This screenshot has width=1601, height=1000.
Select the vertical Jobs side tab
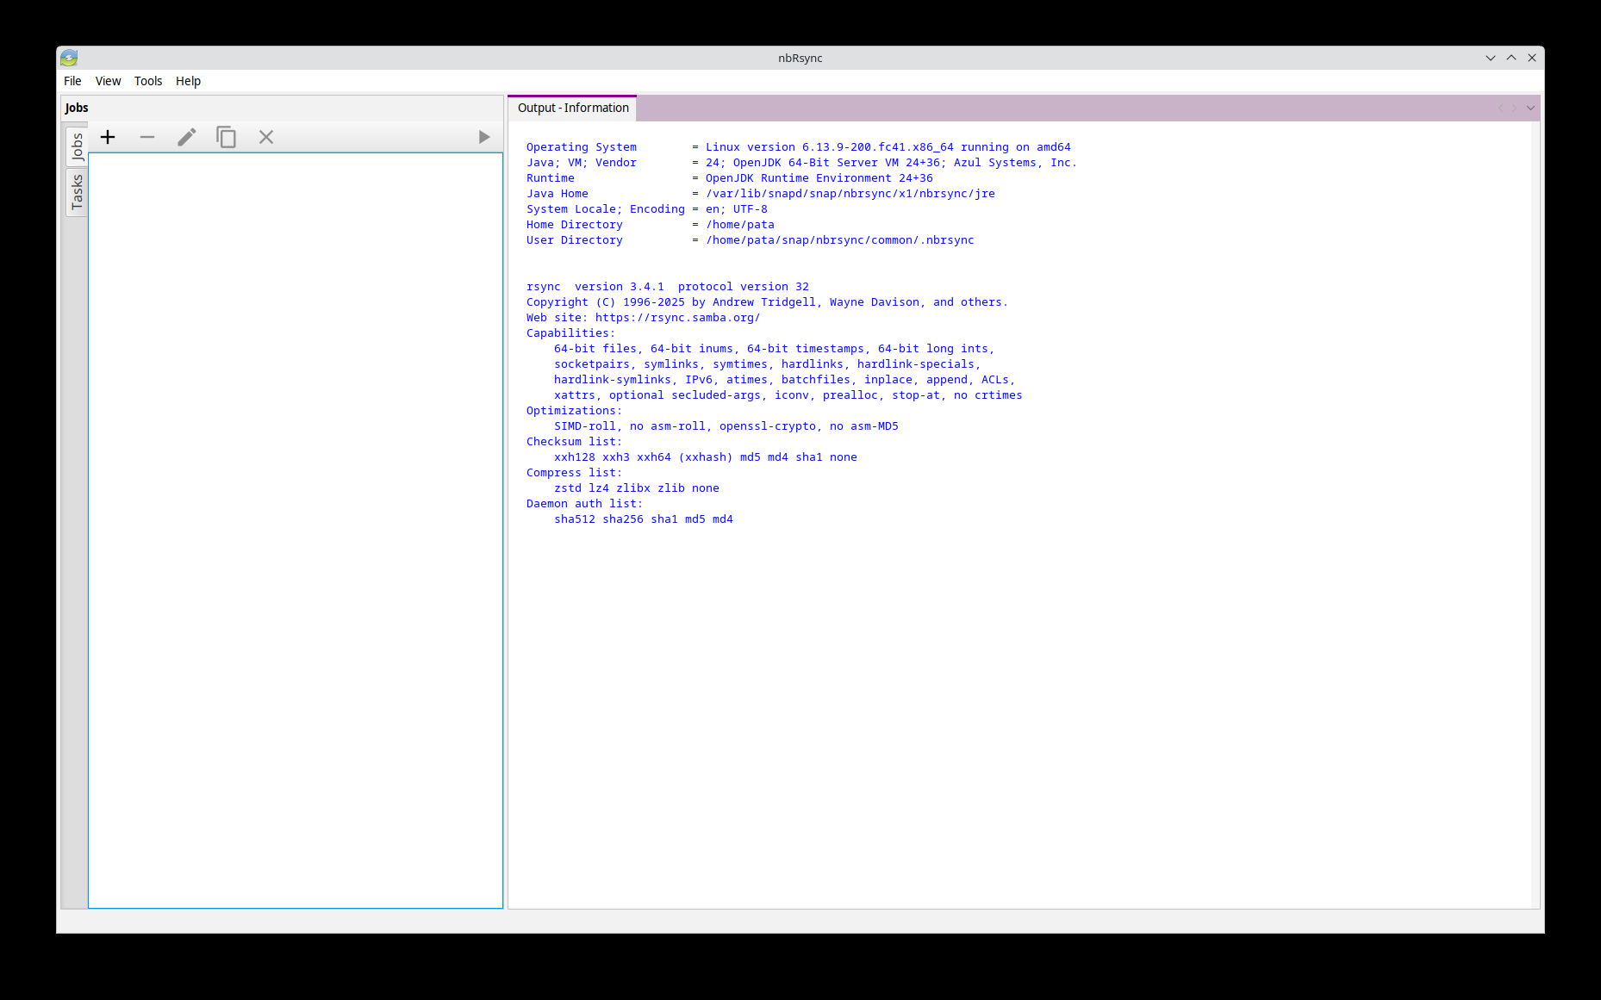click(x=77, y=146)
